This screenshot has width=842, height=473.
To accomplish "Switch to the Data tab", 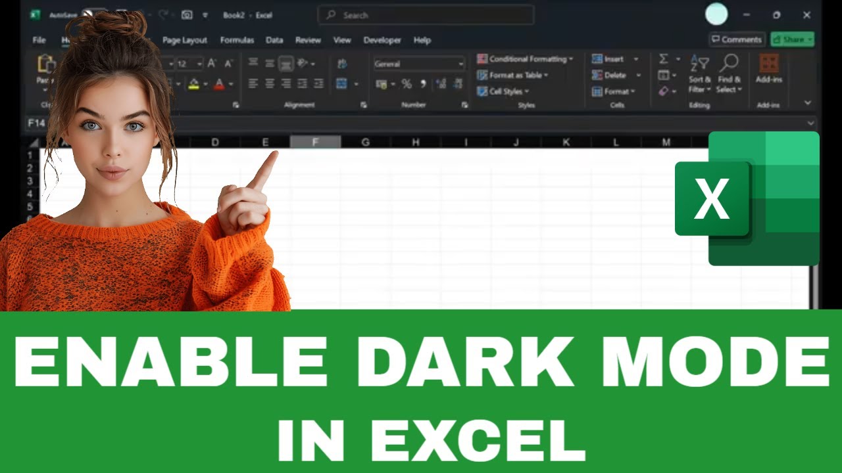I will click(274, 40).
